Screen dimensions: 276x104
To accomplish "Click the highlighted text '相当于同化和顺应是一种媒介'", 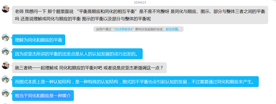I will tap(43, 96).
